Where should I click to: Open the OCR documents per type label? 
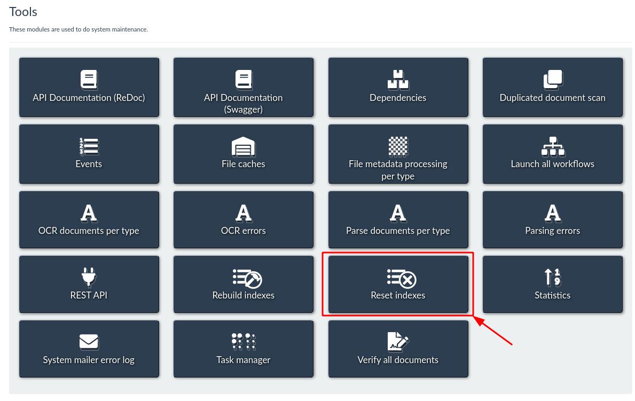tap(89, 231)
